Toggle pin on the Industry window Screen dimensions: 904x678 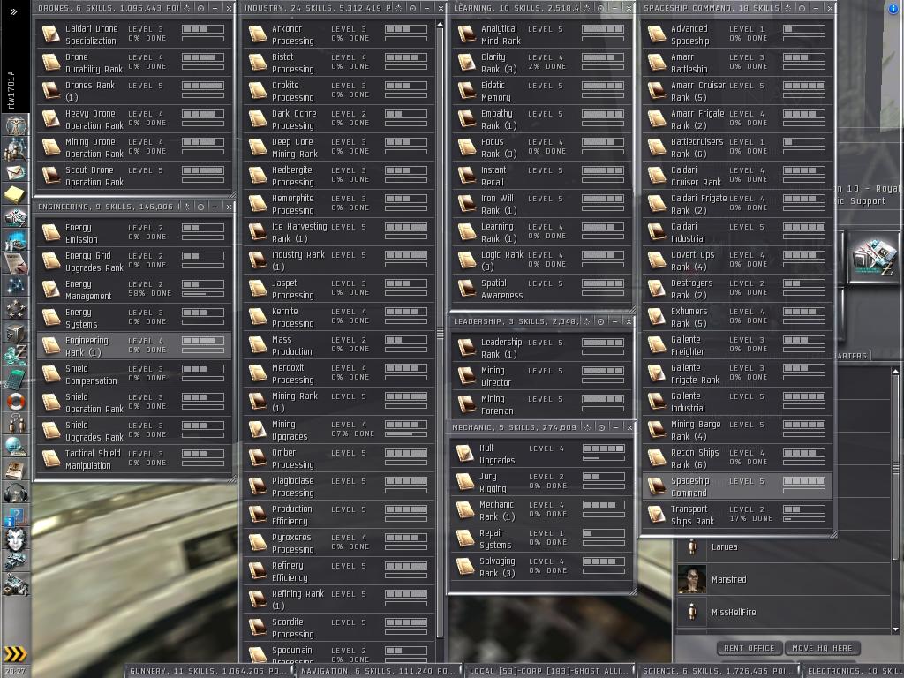tap(413, 8)
